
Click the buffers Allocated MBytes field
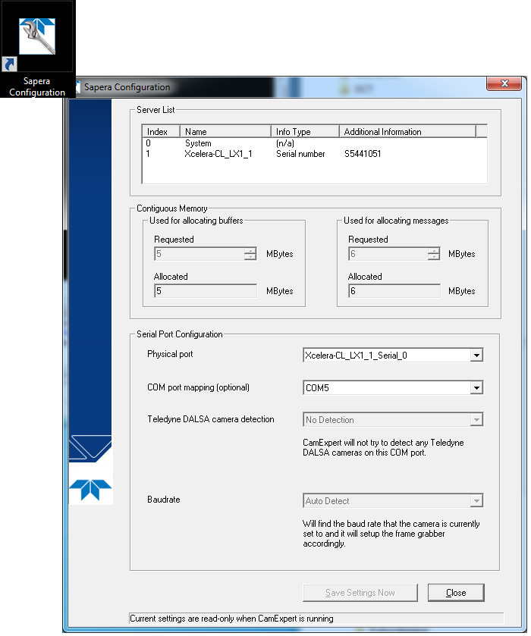click(x=206, y=291)
